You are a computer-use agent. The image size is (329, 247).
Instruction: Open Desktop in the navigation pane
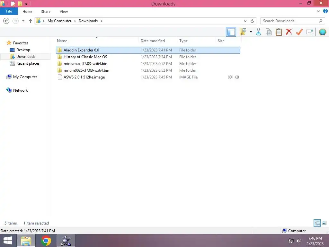coord(23,50)
